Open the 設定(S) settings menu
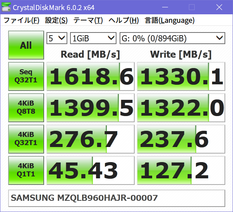Viewport: 233px width, 212px height. (56, 21)
